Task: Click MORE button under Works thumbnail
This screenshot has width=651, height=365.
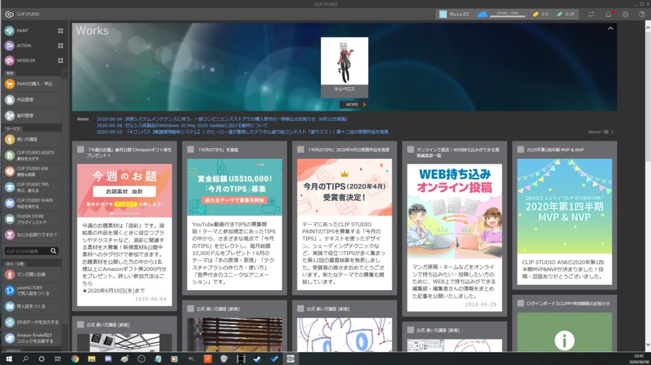Action: tap(353, 105)
